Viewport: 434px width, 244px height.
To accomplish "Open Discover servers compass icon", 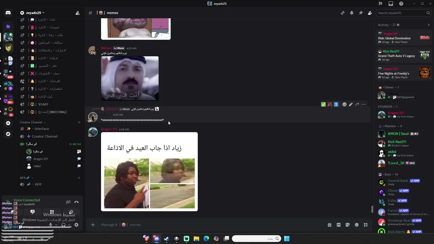I will 8,134.
